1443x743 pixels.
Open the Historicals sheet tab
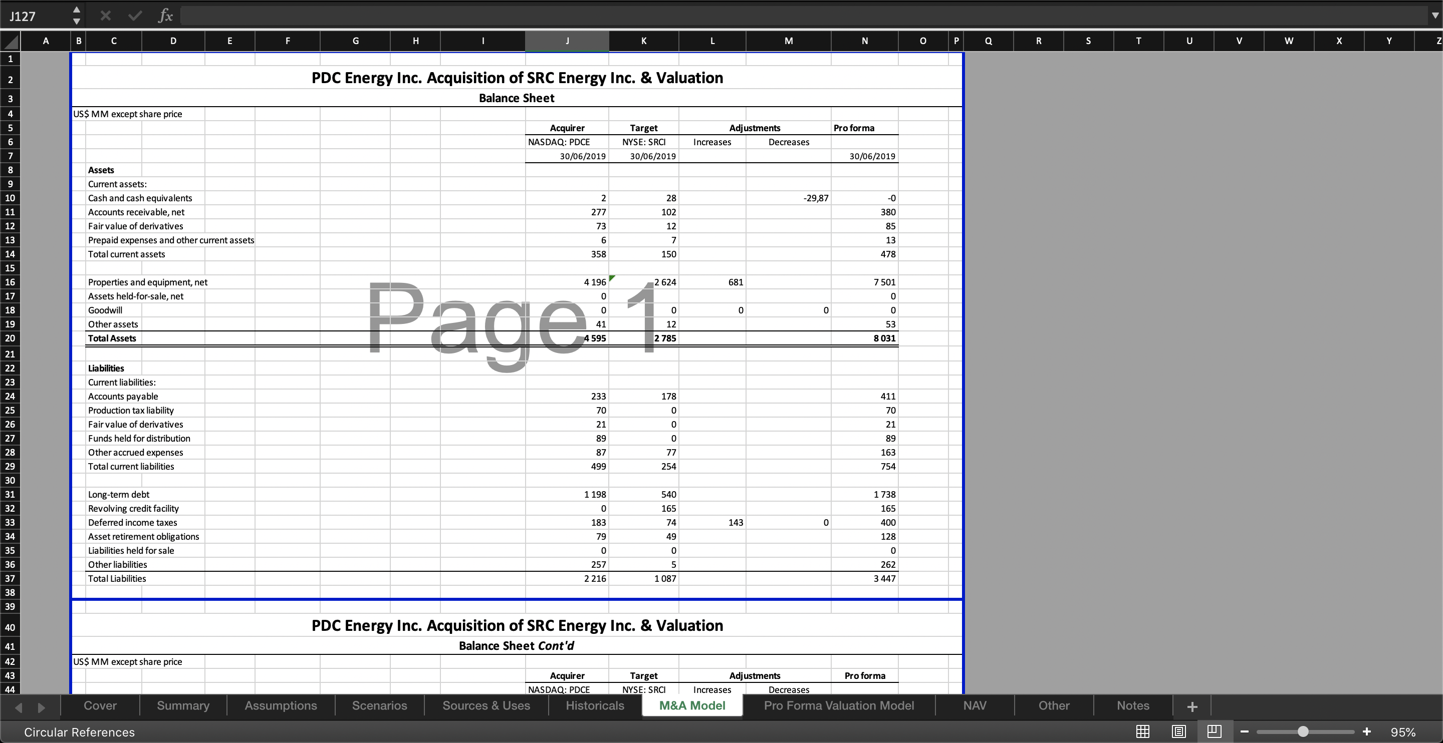(595, 705)
